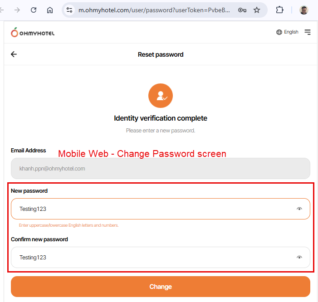Viewport: 318px width, 302px height.
Task: Reload the page in the browser
Action: pos(34,10)
